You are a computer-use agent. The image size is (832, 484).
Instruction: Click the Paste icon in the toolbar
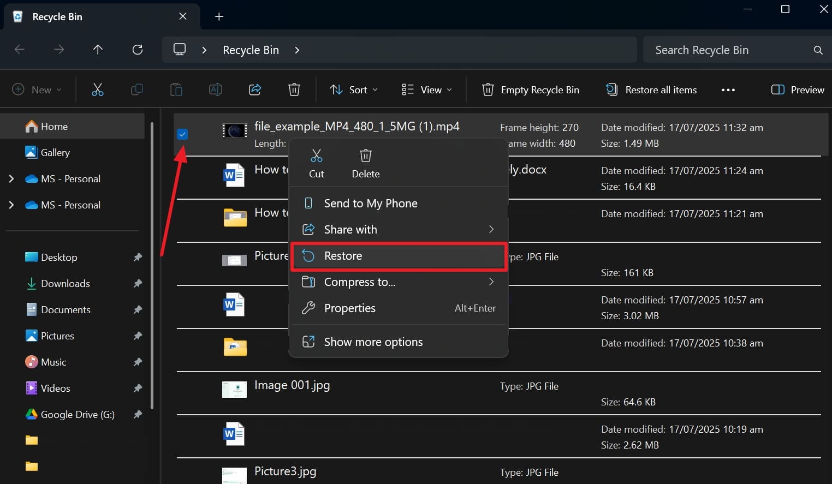[x=176, y=89]
